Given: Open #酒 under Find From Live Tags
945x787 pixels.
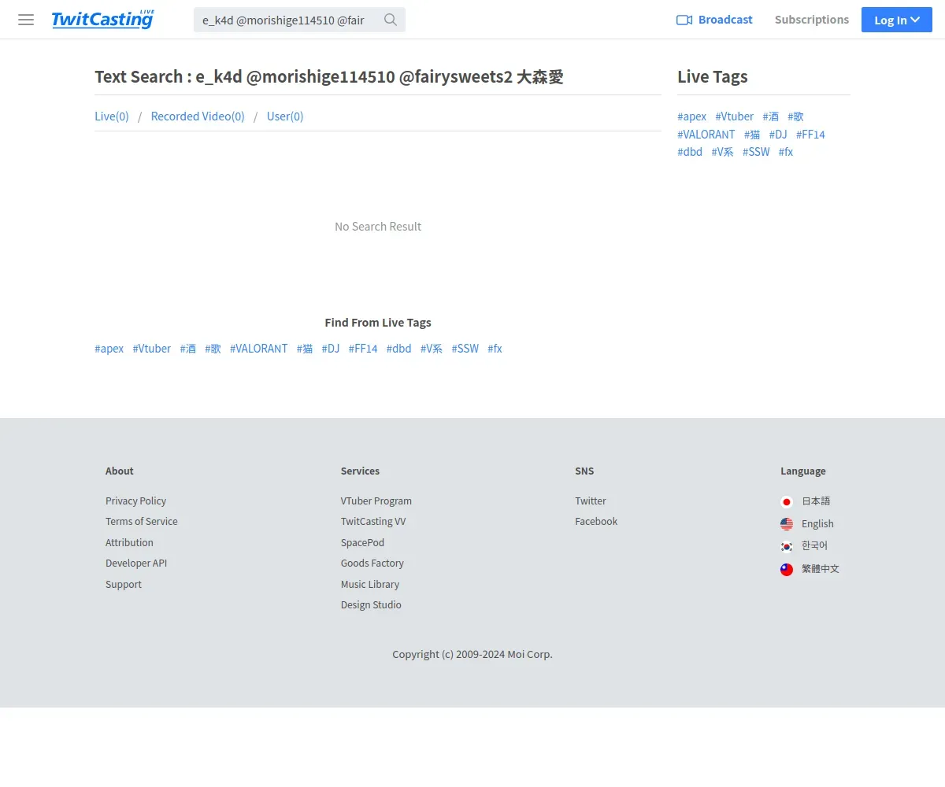Looking at the screenshot, I should [188, 349].
